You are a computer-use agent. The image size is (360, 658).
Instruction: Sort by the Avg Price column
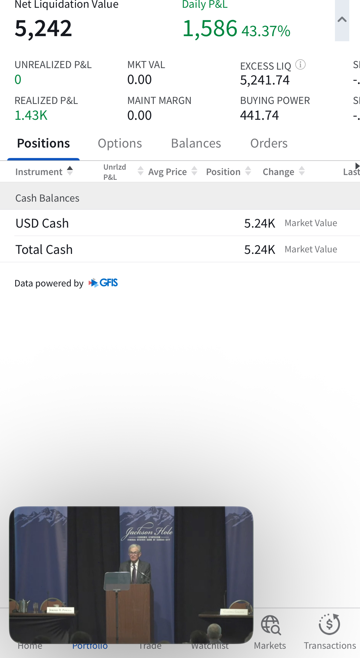click(x=194, y=171)
